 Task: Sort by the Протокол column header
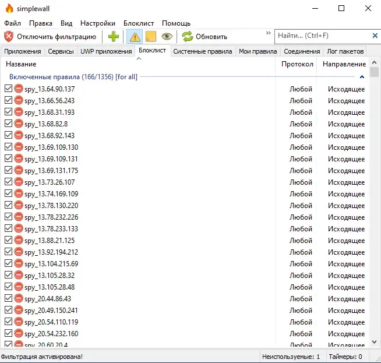(x=297, y=64)
